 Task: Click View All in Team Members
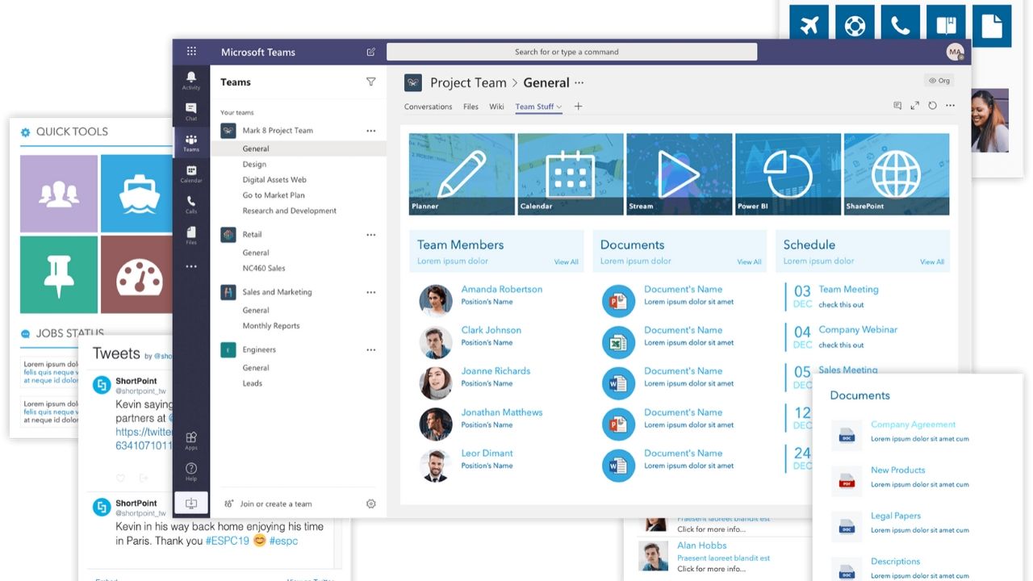pos(566,262)
